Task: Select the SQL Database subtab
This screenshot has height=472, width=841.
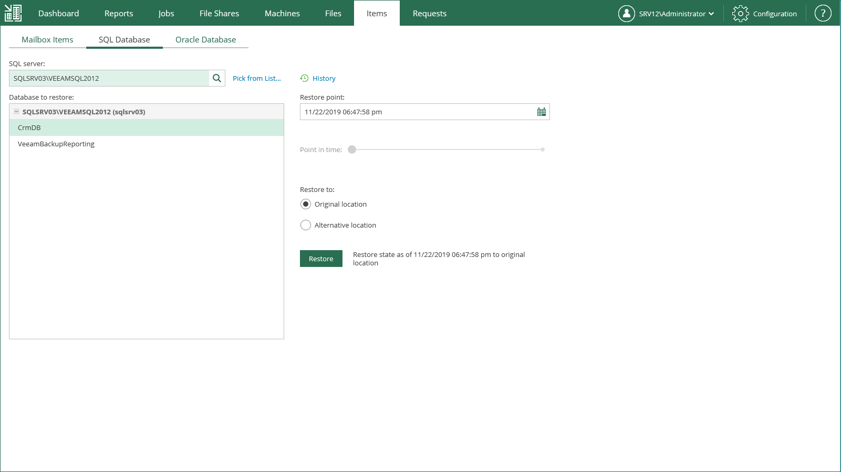Action: coord(124,40)
